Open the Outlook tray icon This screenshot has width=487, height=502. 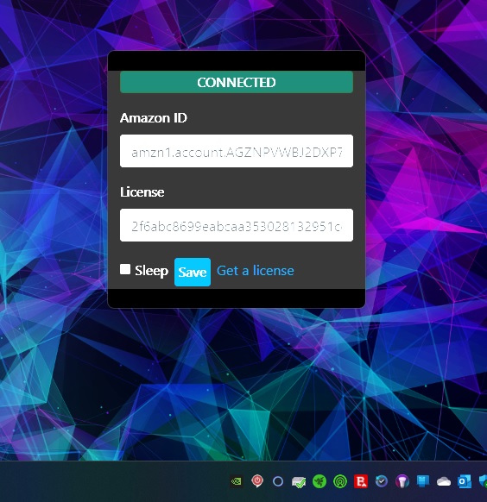465,481
